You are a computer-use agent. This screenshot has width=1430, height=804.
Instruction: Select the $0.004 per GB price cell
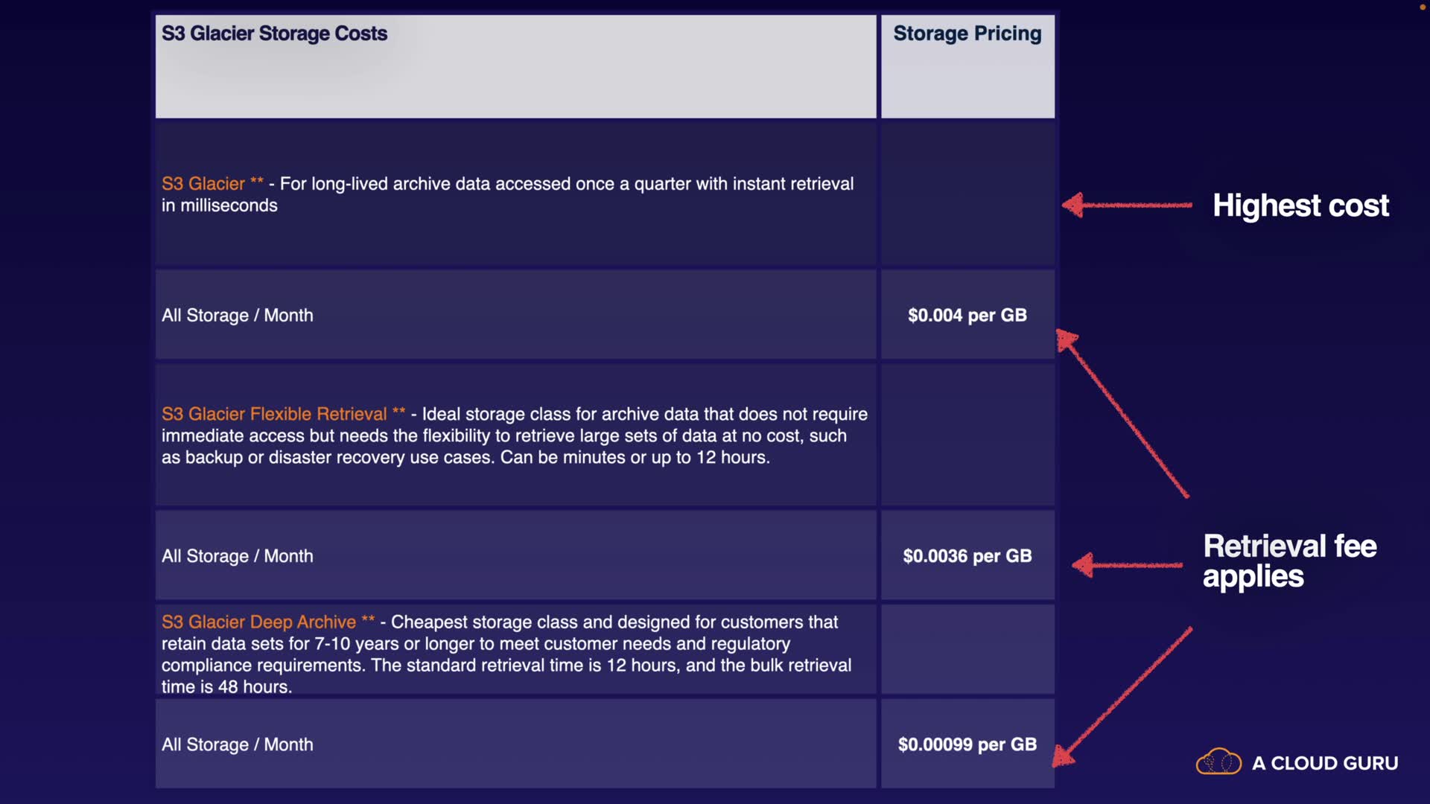967,316
